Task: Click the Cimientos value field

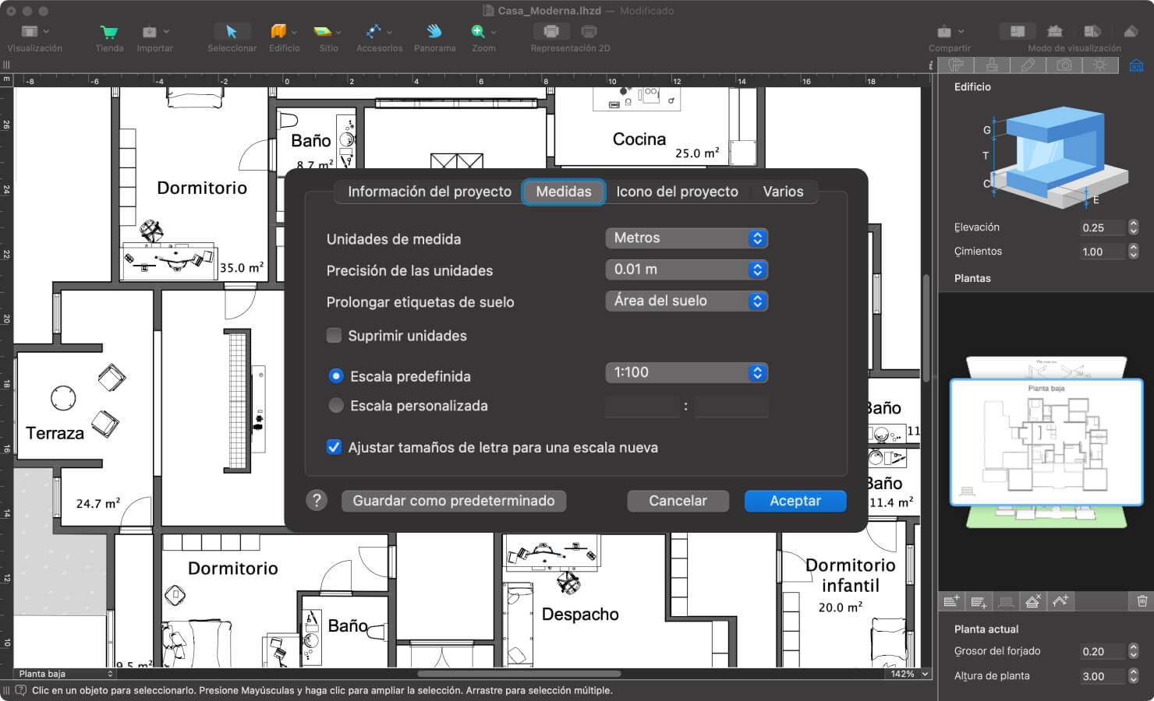Action: pyautogui.click(x=1102, y=252)
